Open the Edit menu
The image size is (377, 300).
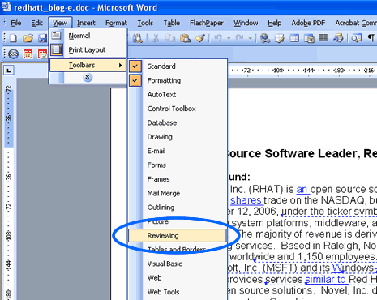[x=36, y=23]
